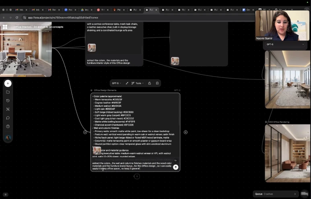Open the chat bubble icon in sidebar
Image resolution: width=311 pixels, height=199 pixels.
(8, 118)
